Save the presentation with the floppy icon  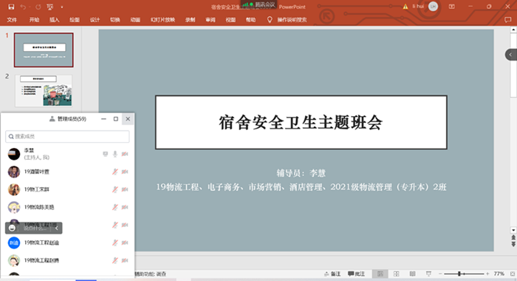click(x=11, y=7)
